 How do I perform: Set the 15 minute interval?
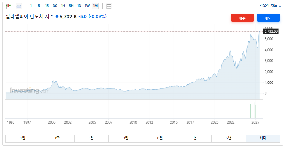pos(47,6)
